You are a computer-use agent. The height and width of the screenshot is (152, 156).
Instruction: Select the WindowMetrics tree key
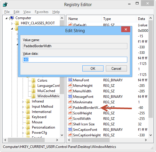coord(48,96)
